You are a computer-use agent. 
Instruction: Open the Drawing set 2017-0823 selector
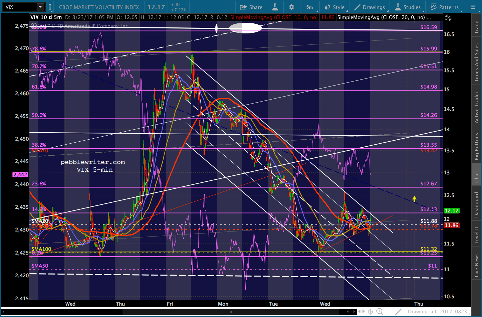[x=437, y=312]
